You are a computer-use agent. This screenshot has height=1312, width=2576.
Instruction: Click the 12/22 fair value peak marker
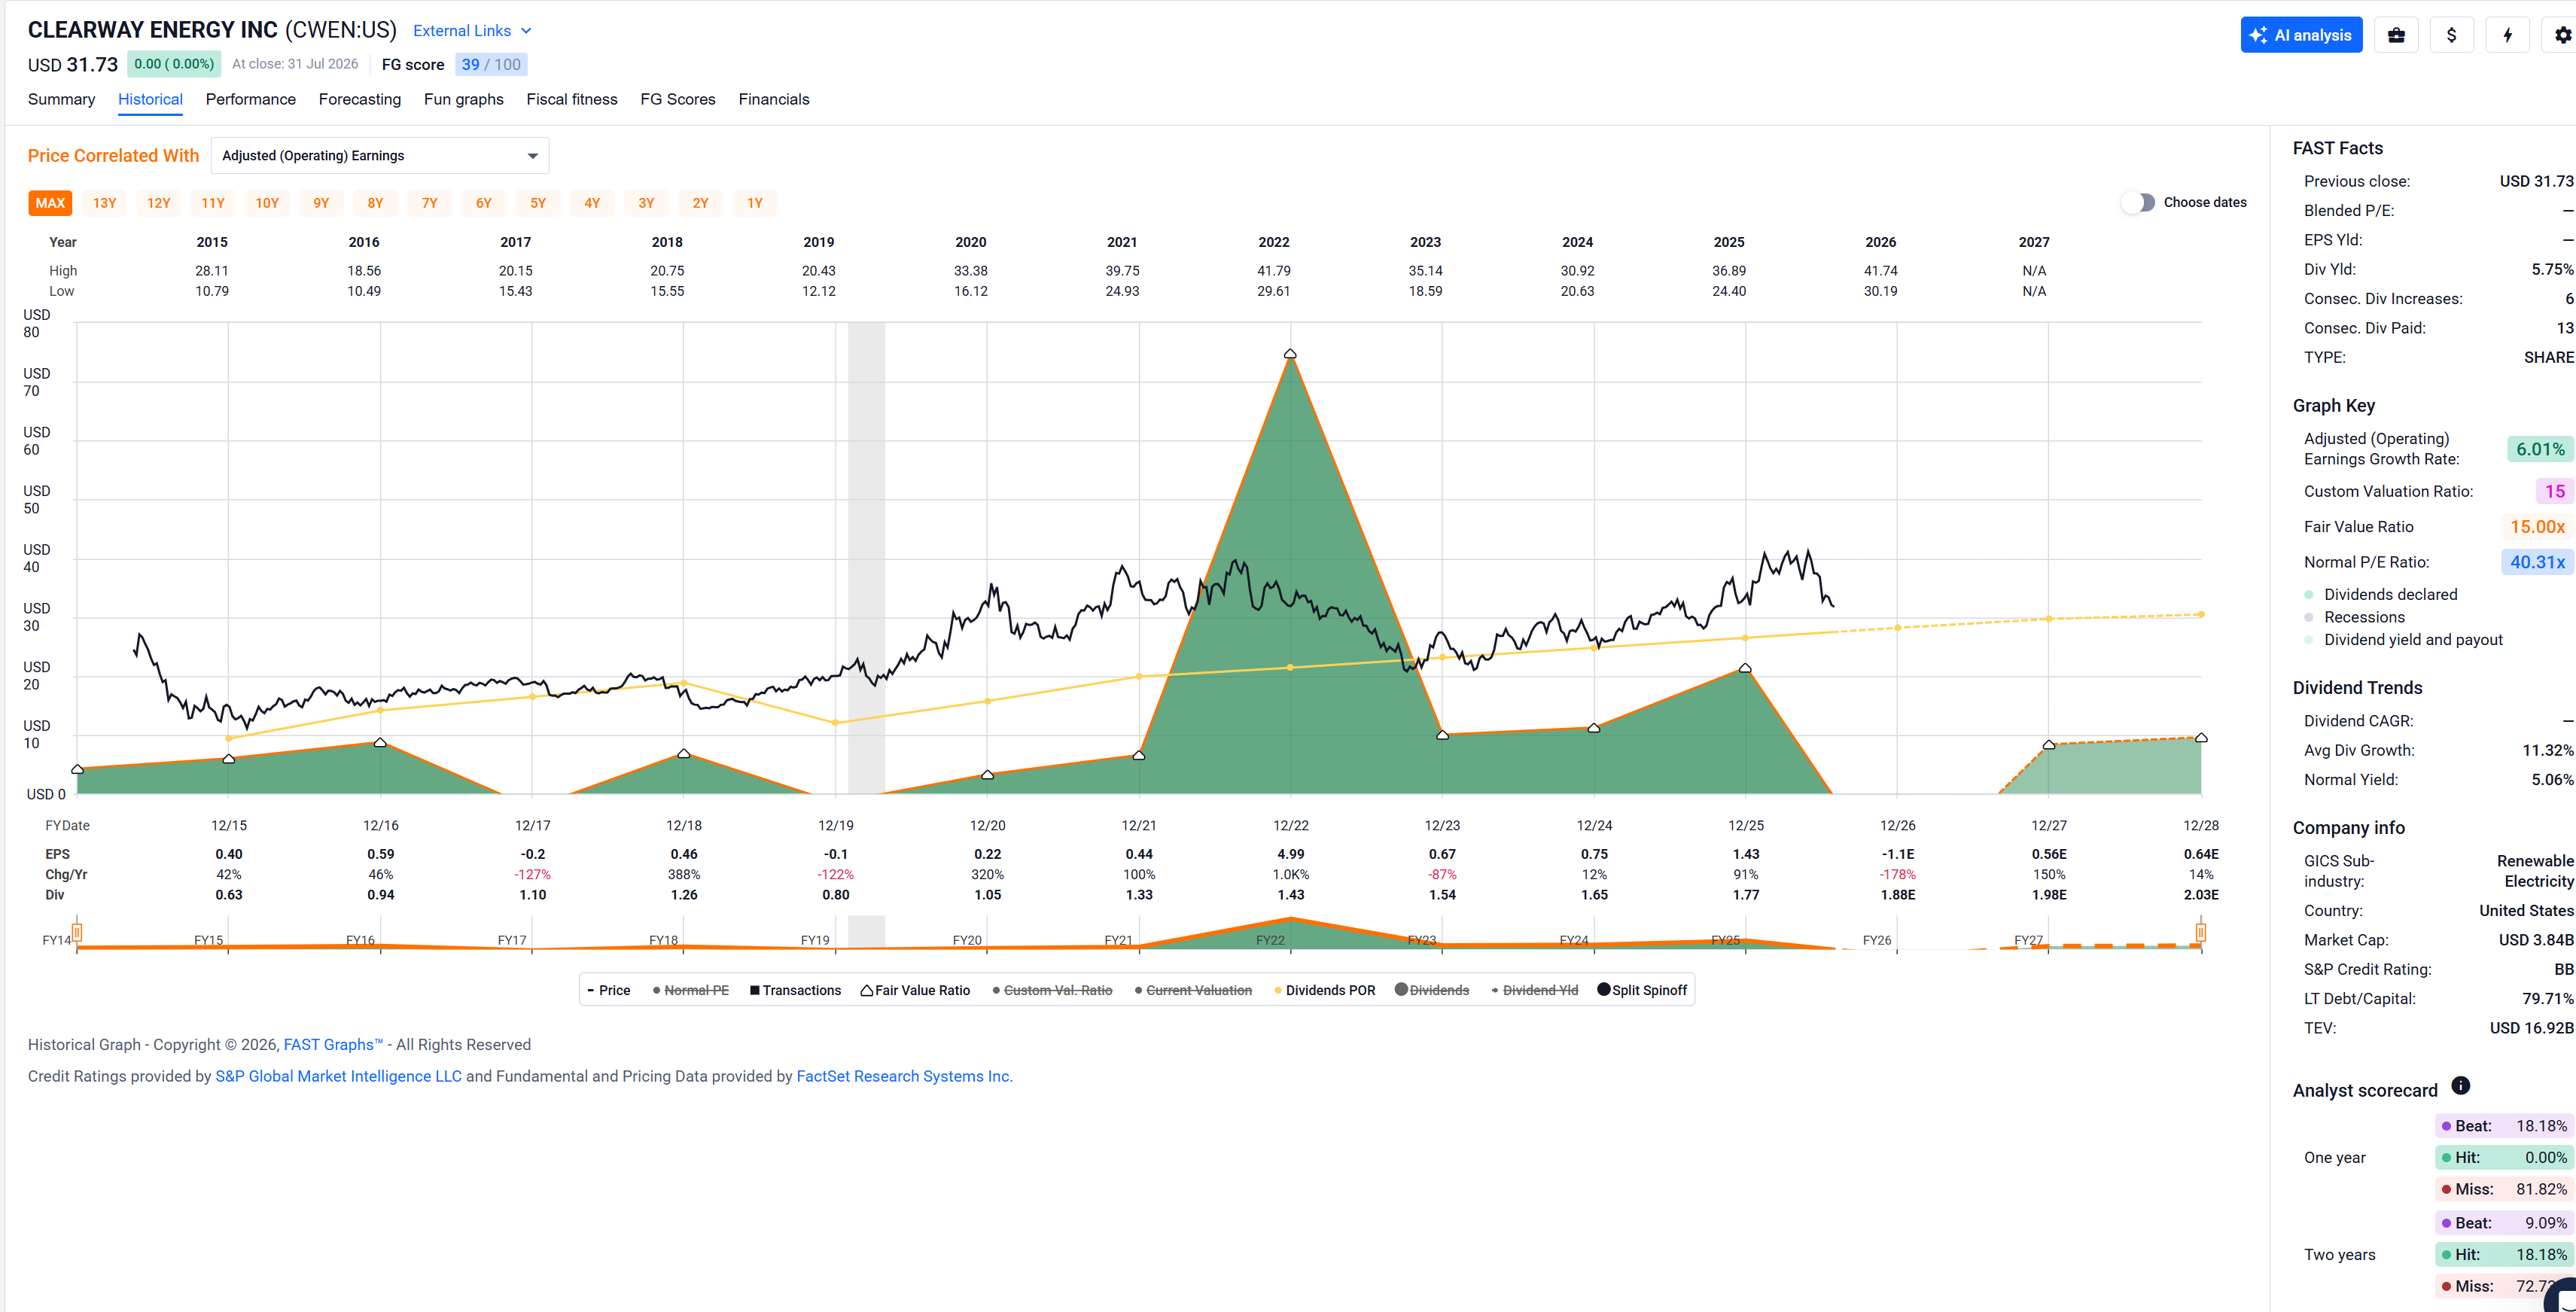(x=1290, y=354)
